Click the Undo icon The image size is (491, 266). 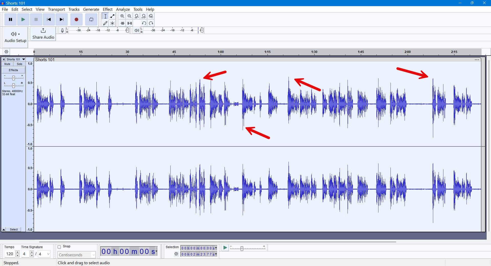point(144,23)
